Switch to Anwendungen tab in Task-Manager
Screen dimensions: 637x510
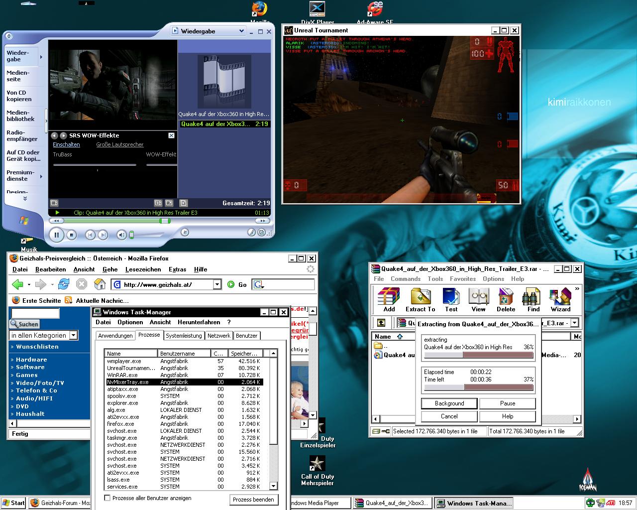coord(115,336)
